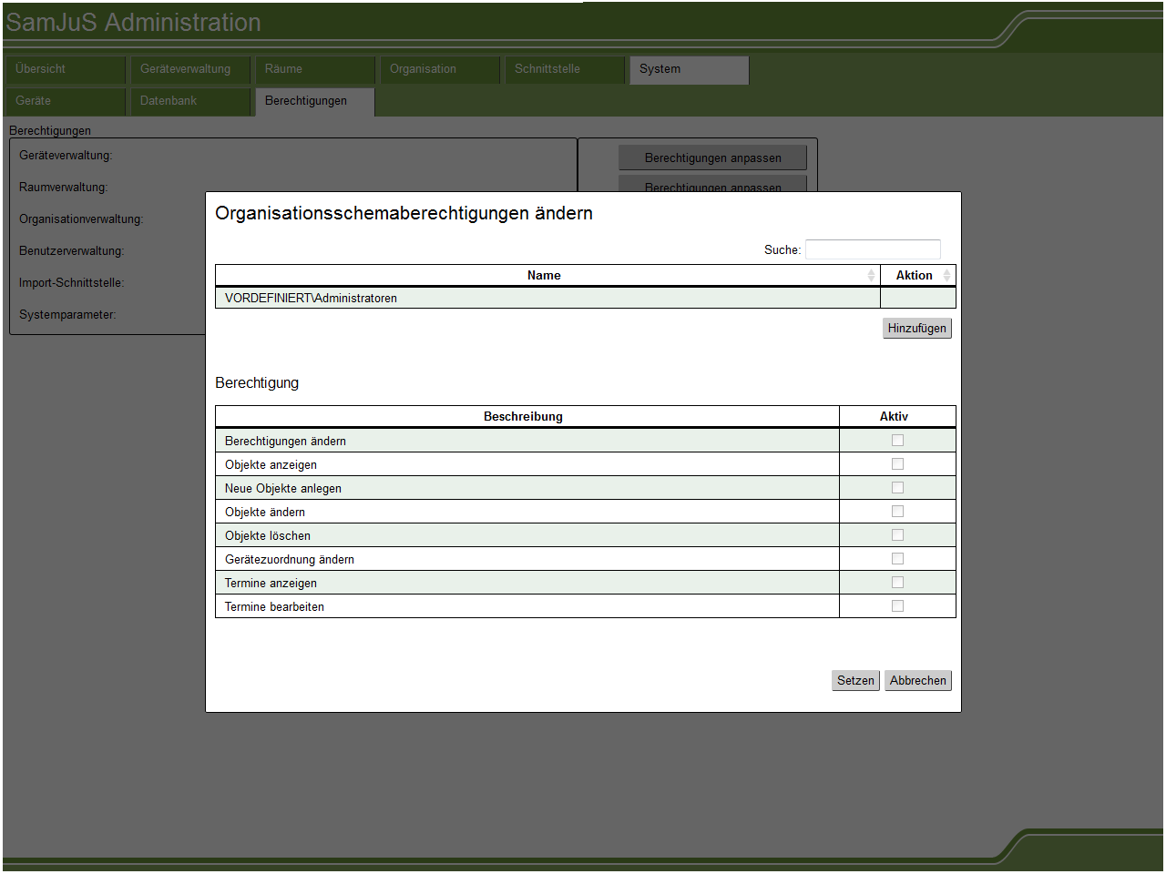Click Berechtigungen anpassen for Geräteverwaltung
The width and height of the screenshot is (1166, 874).
pos(712,158)
